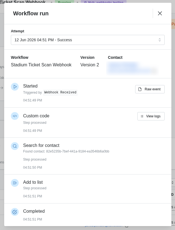Image resolution: width=175 pixels, height=230 pixels.
Task: Click the Custom code step icon
Action: [15, 116]
